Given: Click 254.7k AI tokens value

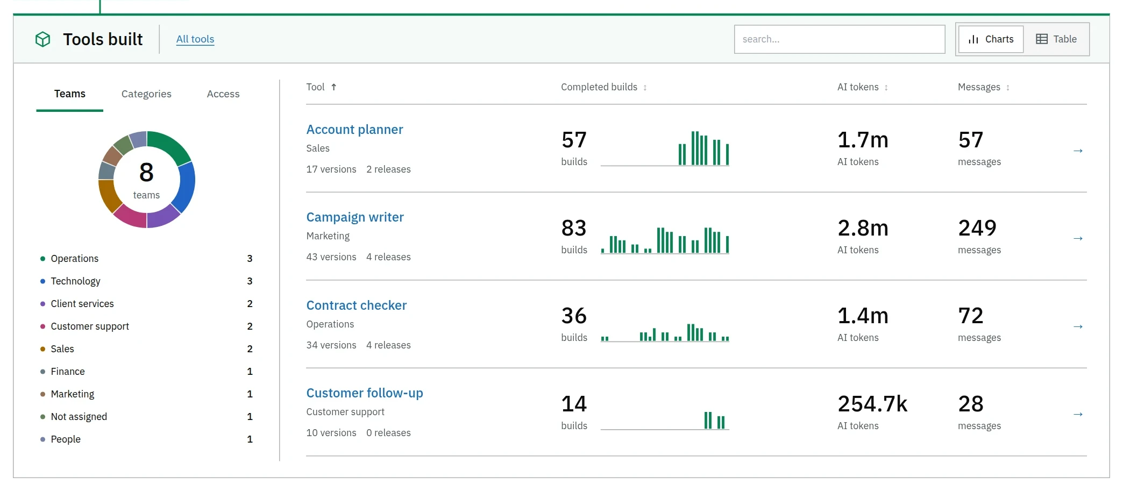Looking at the screenshot, I should point(872,404).
